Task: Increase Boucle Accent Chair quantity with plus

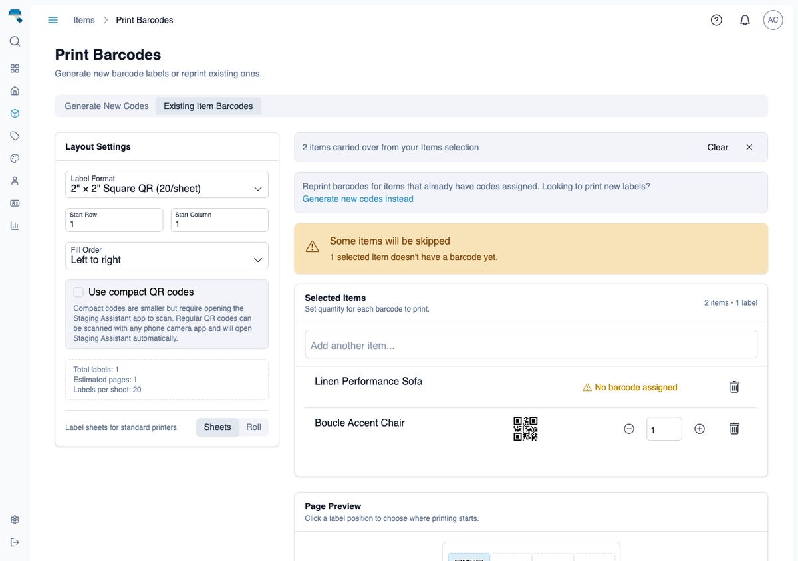Action: pos(700,429)
